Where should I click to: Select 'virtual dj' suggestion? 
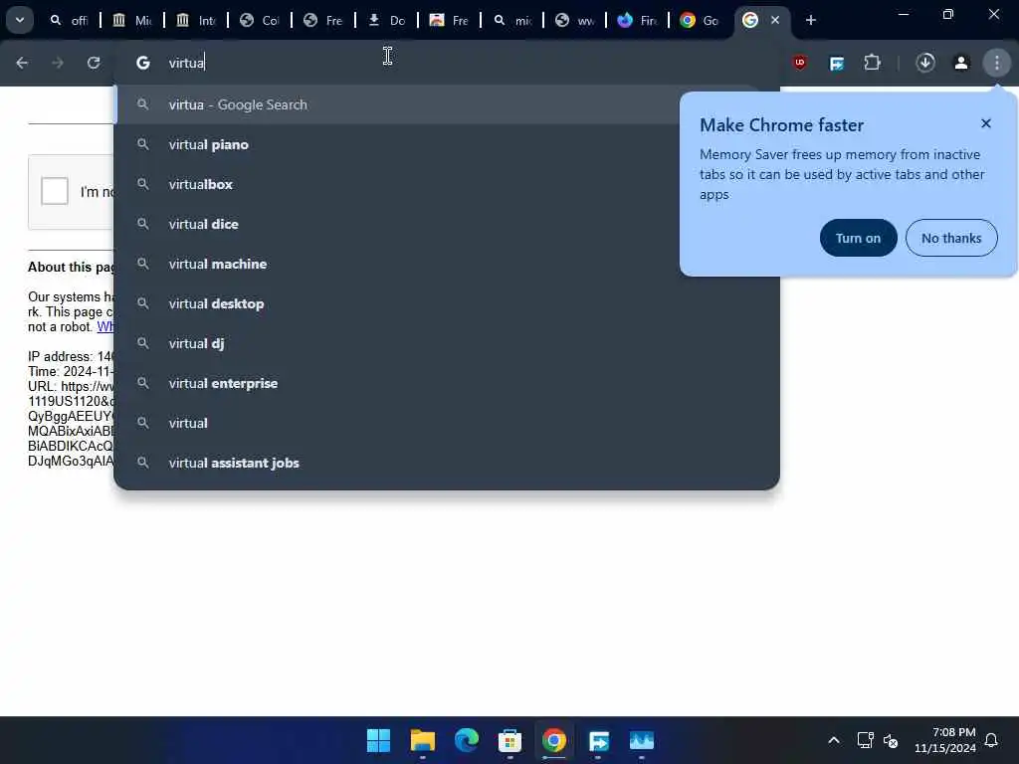[x=447, y=343]
